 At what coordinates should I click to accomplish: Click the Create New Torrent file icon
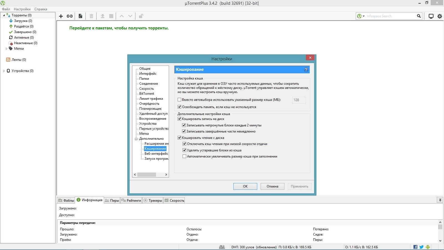80,16
